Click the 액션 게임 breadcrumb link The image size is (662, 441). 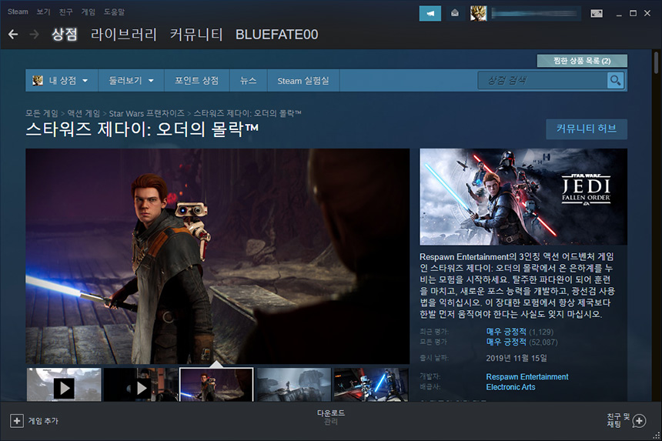click(x=84, y=113)
